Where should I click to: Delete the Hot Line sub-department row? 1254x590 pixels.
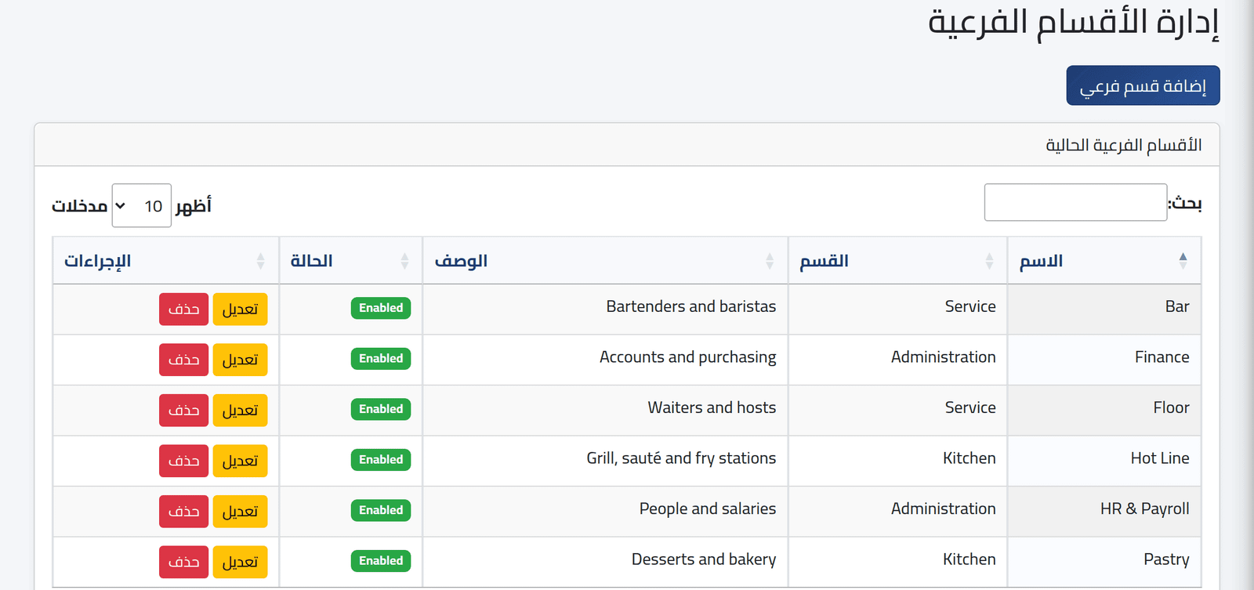click(x=184, y=461)
